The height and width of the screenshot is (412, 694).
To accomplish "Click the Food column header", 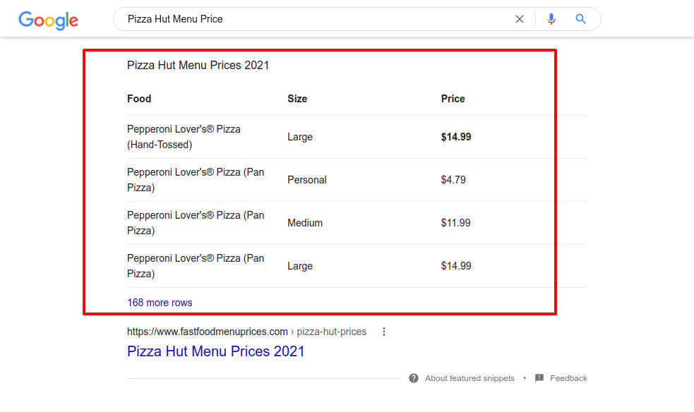I will 139,99.
